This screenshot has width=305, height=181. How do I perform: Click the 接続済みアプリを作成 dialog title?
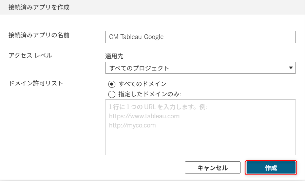[x=39, y=7]
